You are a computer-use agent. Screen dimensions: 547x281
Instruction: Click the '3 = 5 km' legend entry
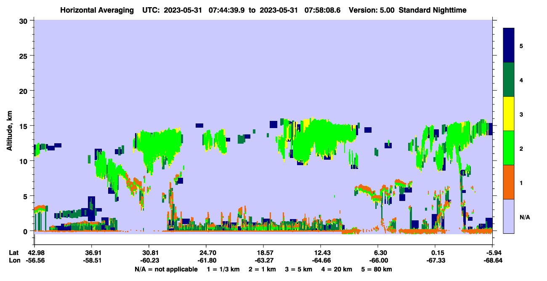point(298,269)
